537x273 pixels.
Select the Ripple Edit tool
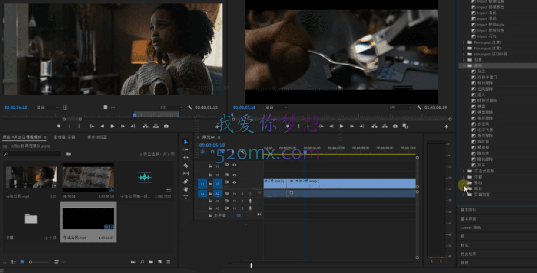[x=186, y=157]
